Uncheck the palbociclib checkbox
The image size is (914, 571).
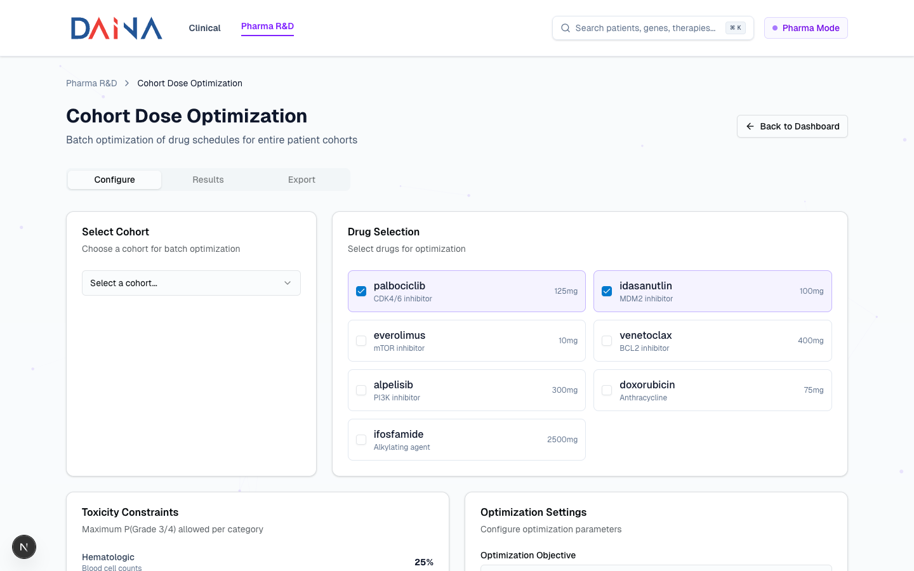(x=361, y=291)
